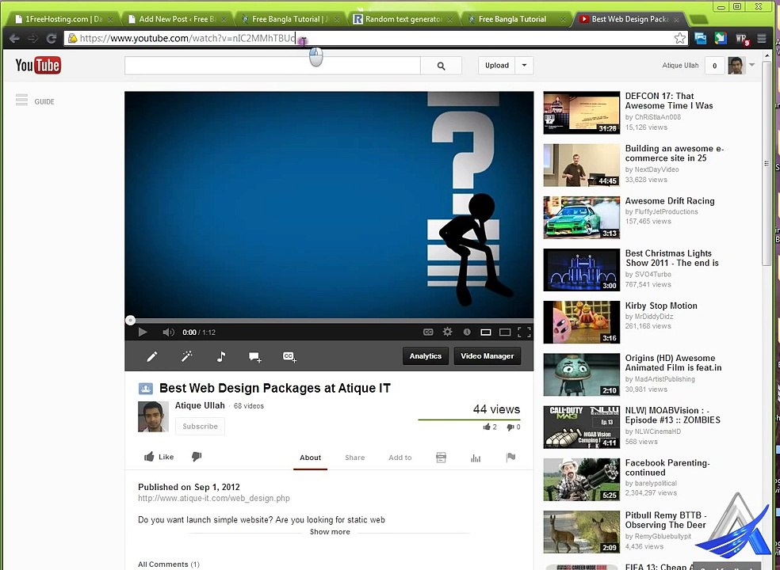Click the Upload button
Screen dimensions: 780x570
497,66
